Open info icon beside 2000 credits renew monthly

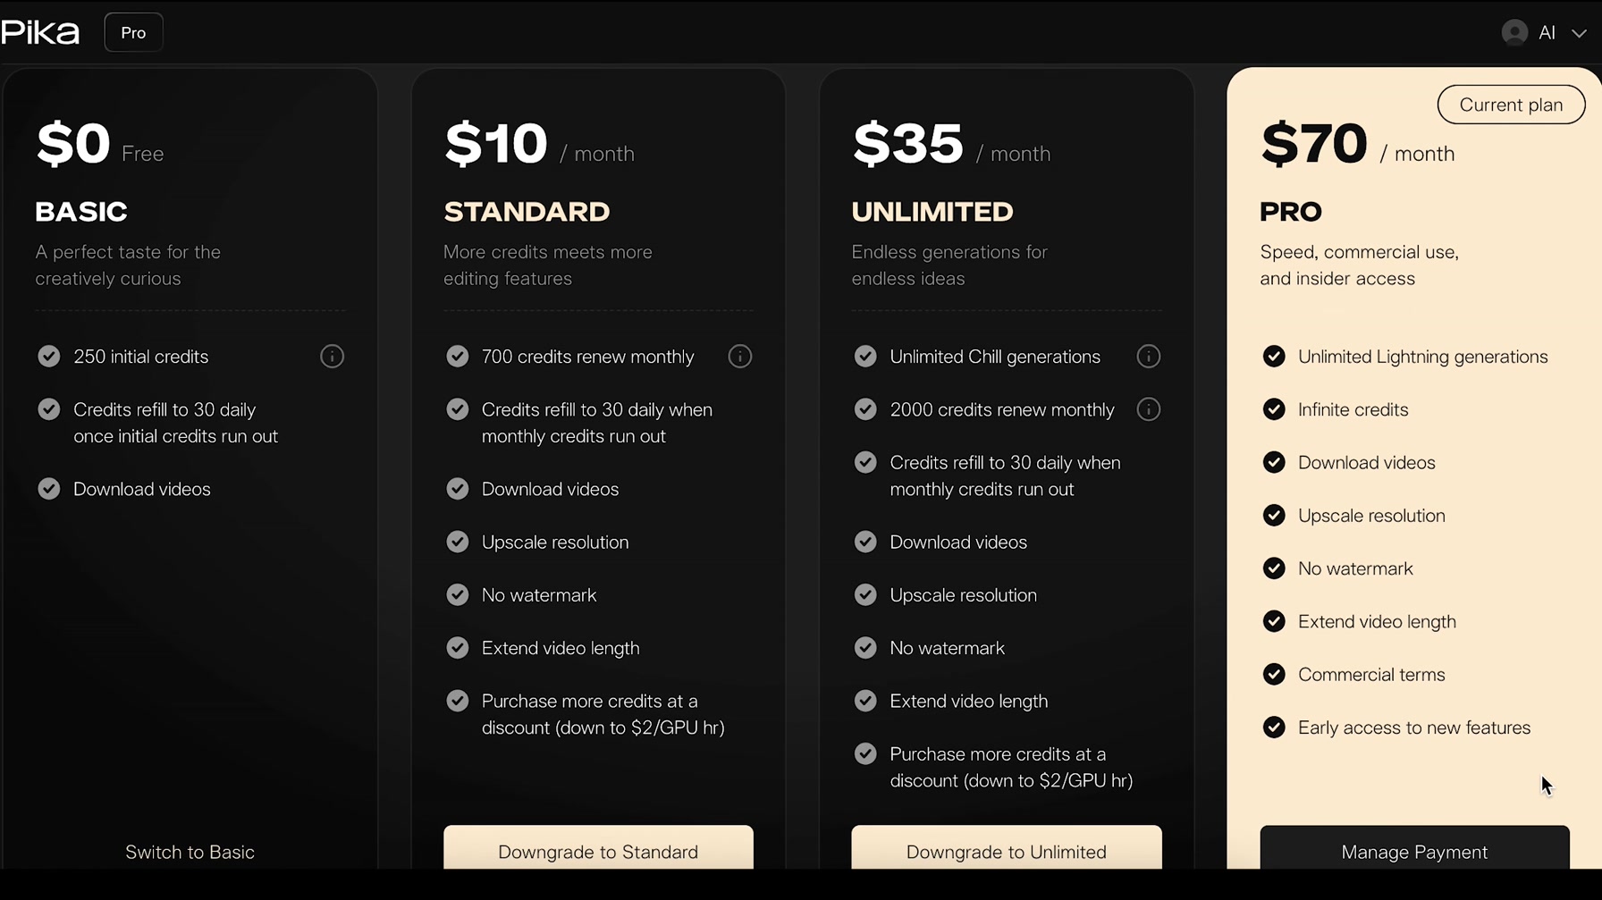pyautogui.click(x=1149, y=409)
